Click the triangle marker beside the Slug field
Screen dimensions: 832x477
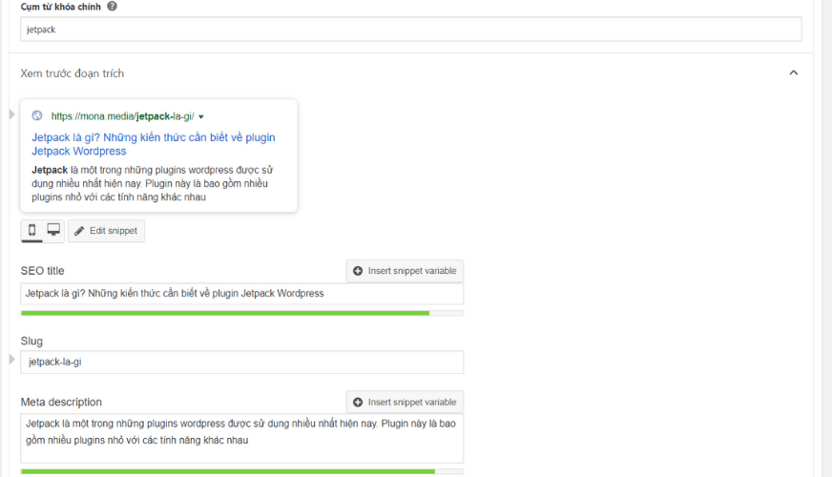11,360
